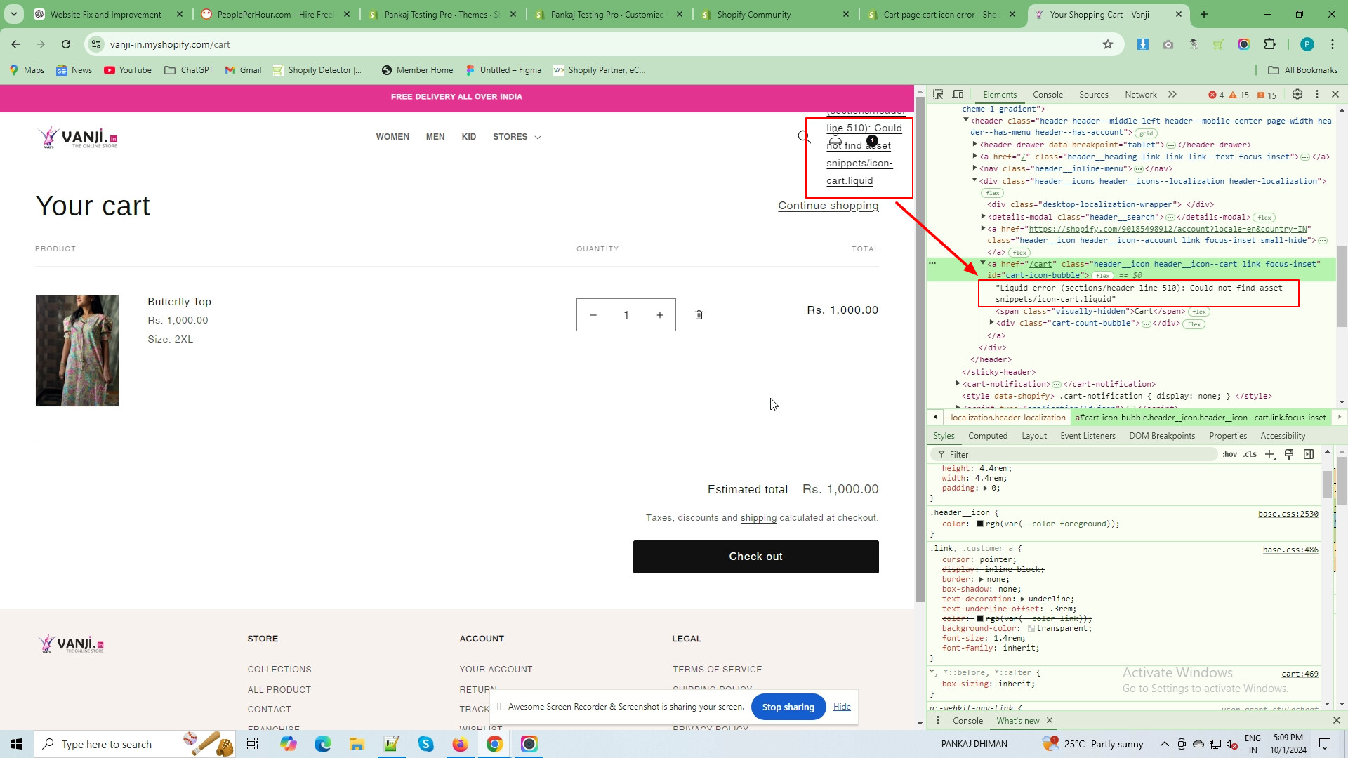Bookmark this page with the star icon

pyautogui.click(x=1108, y=44)
